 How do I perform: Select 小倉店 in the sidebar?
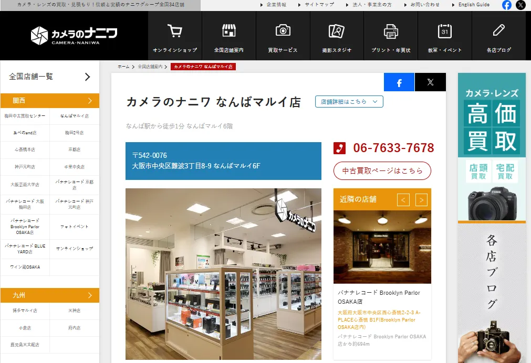[25, 328]
